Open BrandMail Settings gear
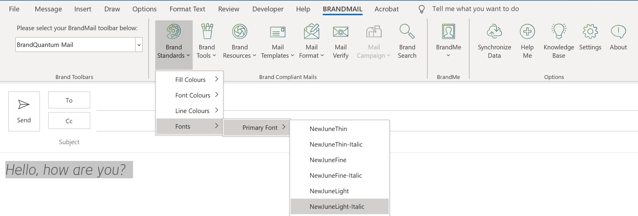The width and height of the screenshot is (638, 216). [590, 31]
